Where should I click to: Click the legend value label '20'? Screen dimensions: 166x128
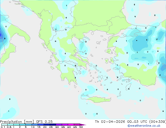coord(45,127)
